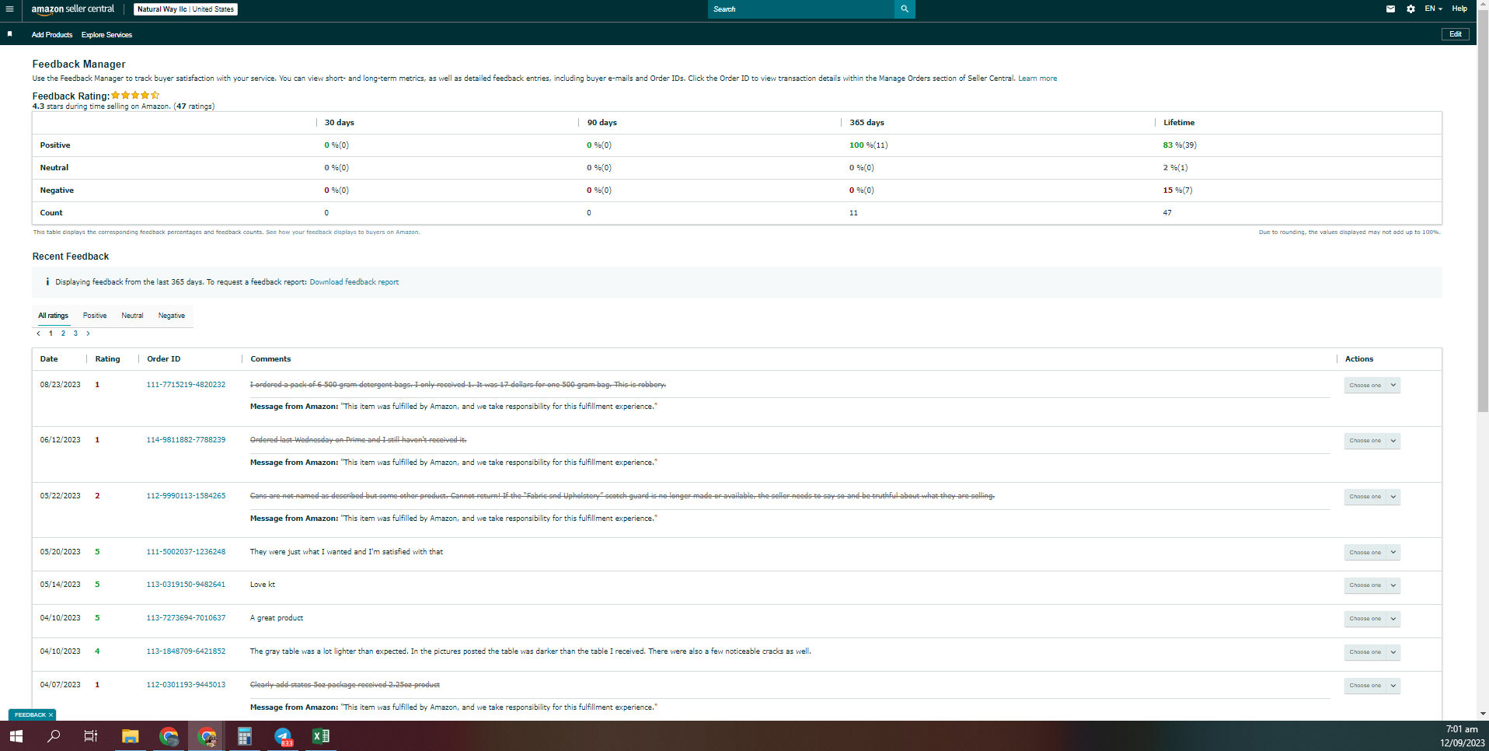
Task: Click the Help link
Action: coord(1459,9)
